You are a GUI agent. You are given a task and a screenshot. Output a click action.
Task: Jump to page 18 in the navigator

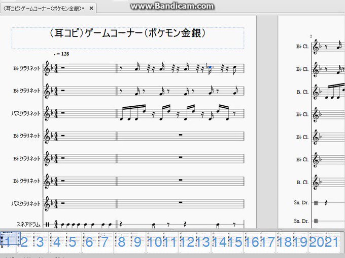(x=284, y=242)
